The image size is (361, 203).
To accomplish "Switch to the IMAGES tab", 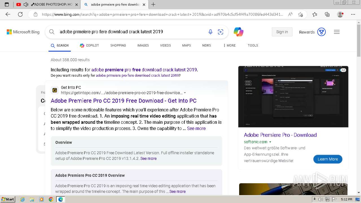I will click(x=143, y=45).
